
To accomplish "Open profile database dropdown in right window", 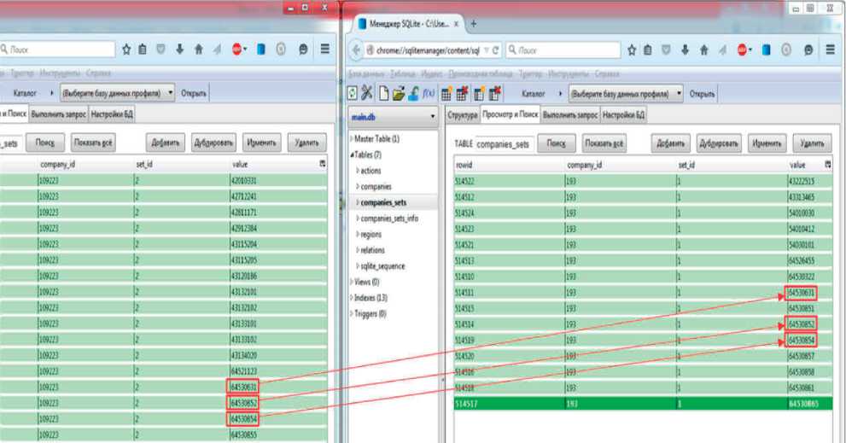I will pos(626,92).
